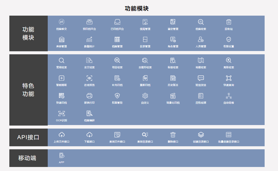The width and height of the screenshot is (278, 171).
Task: Click the 借阅管理 icon
Action: pos(145,22)
